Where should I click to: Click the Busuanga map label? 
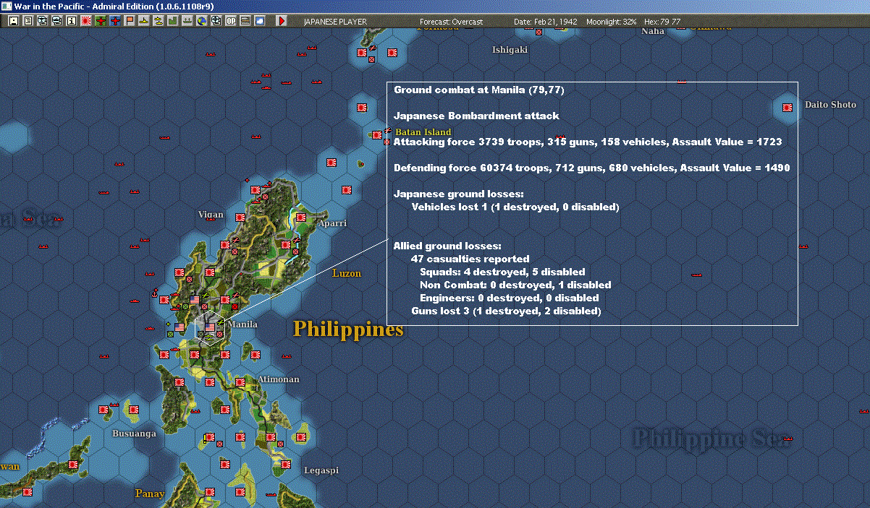pos(134,434)
